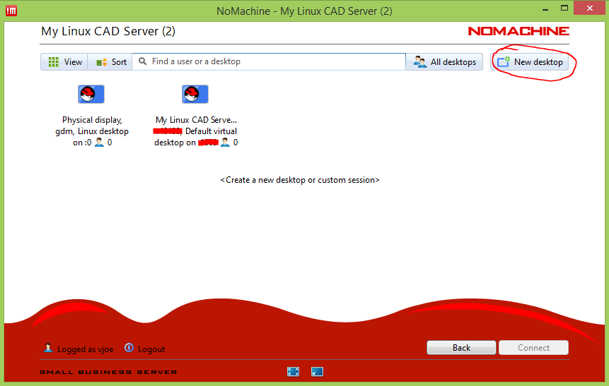Click the Create a new desktop or custom session link

tap(300, 180)
